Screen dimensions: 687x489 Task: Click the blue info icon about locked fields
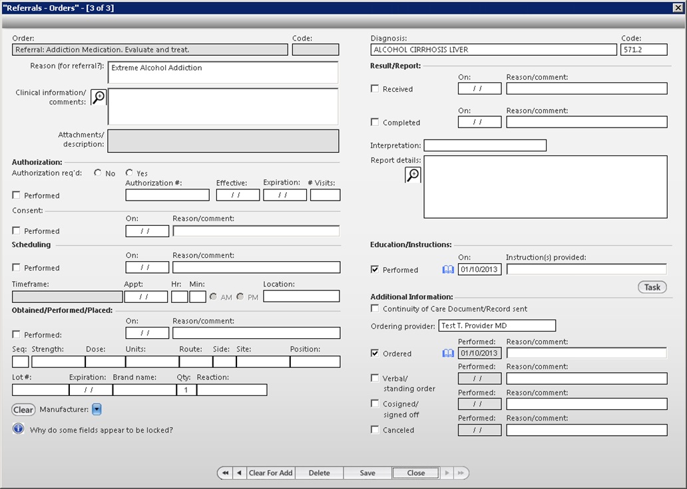click(x=18, y=429)
